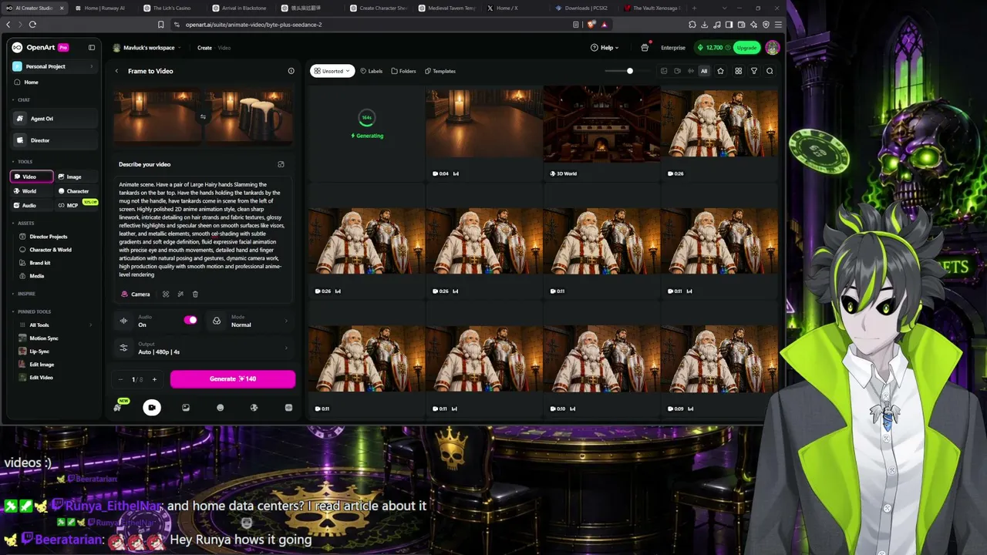Screen dimensions: 987x555
Task: Collapse the PINNED TOOLS section
Action: 32,311
